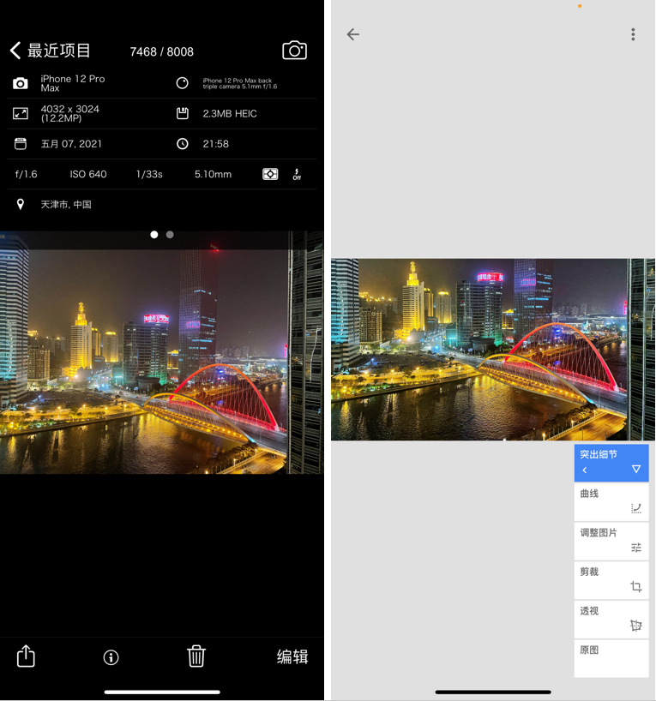Open the three-dot more options menu

click(633, 34)
